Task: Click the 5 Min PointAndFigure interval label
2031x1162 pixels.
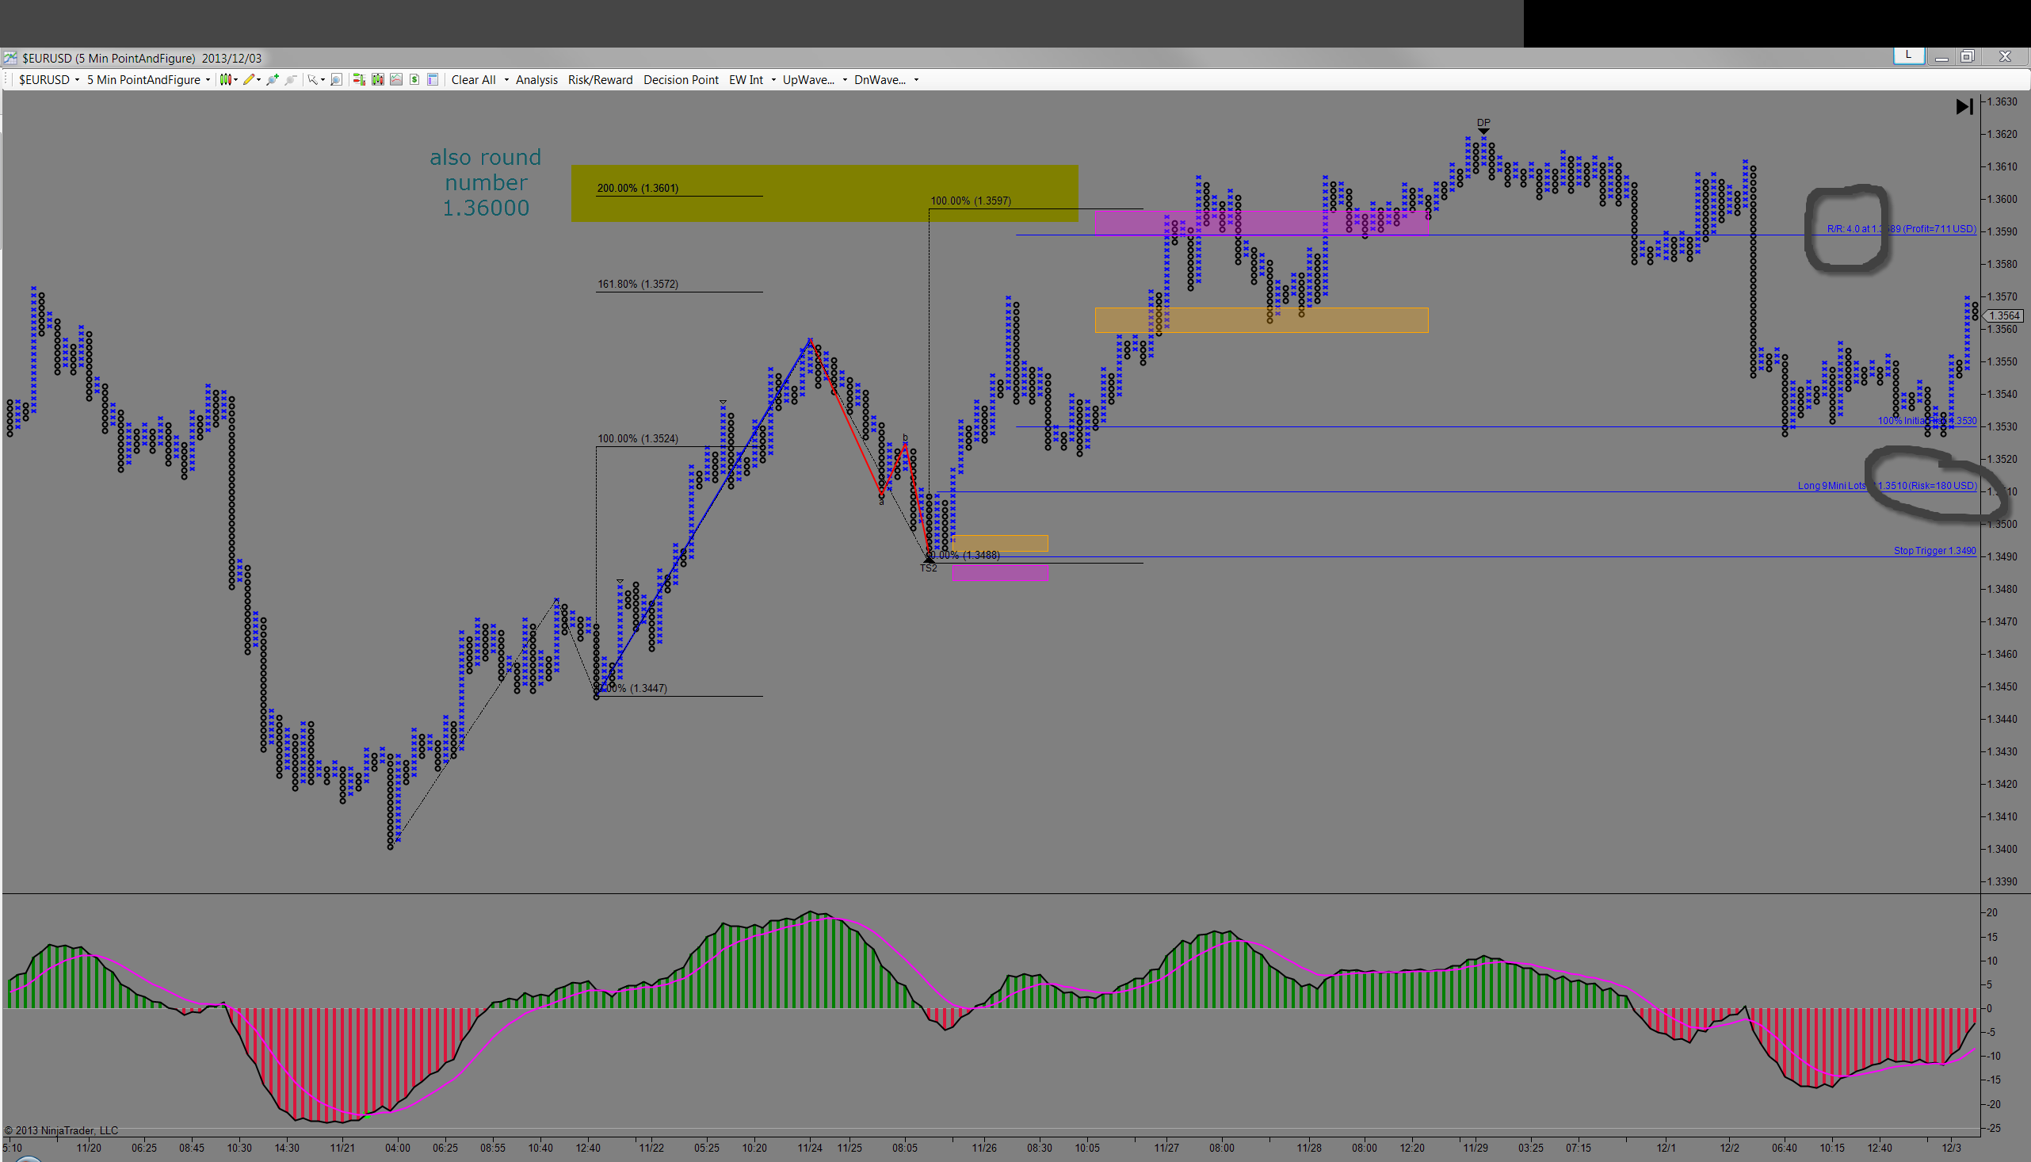Action: tap(143, 80)
